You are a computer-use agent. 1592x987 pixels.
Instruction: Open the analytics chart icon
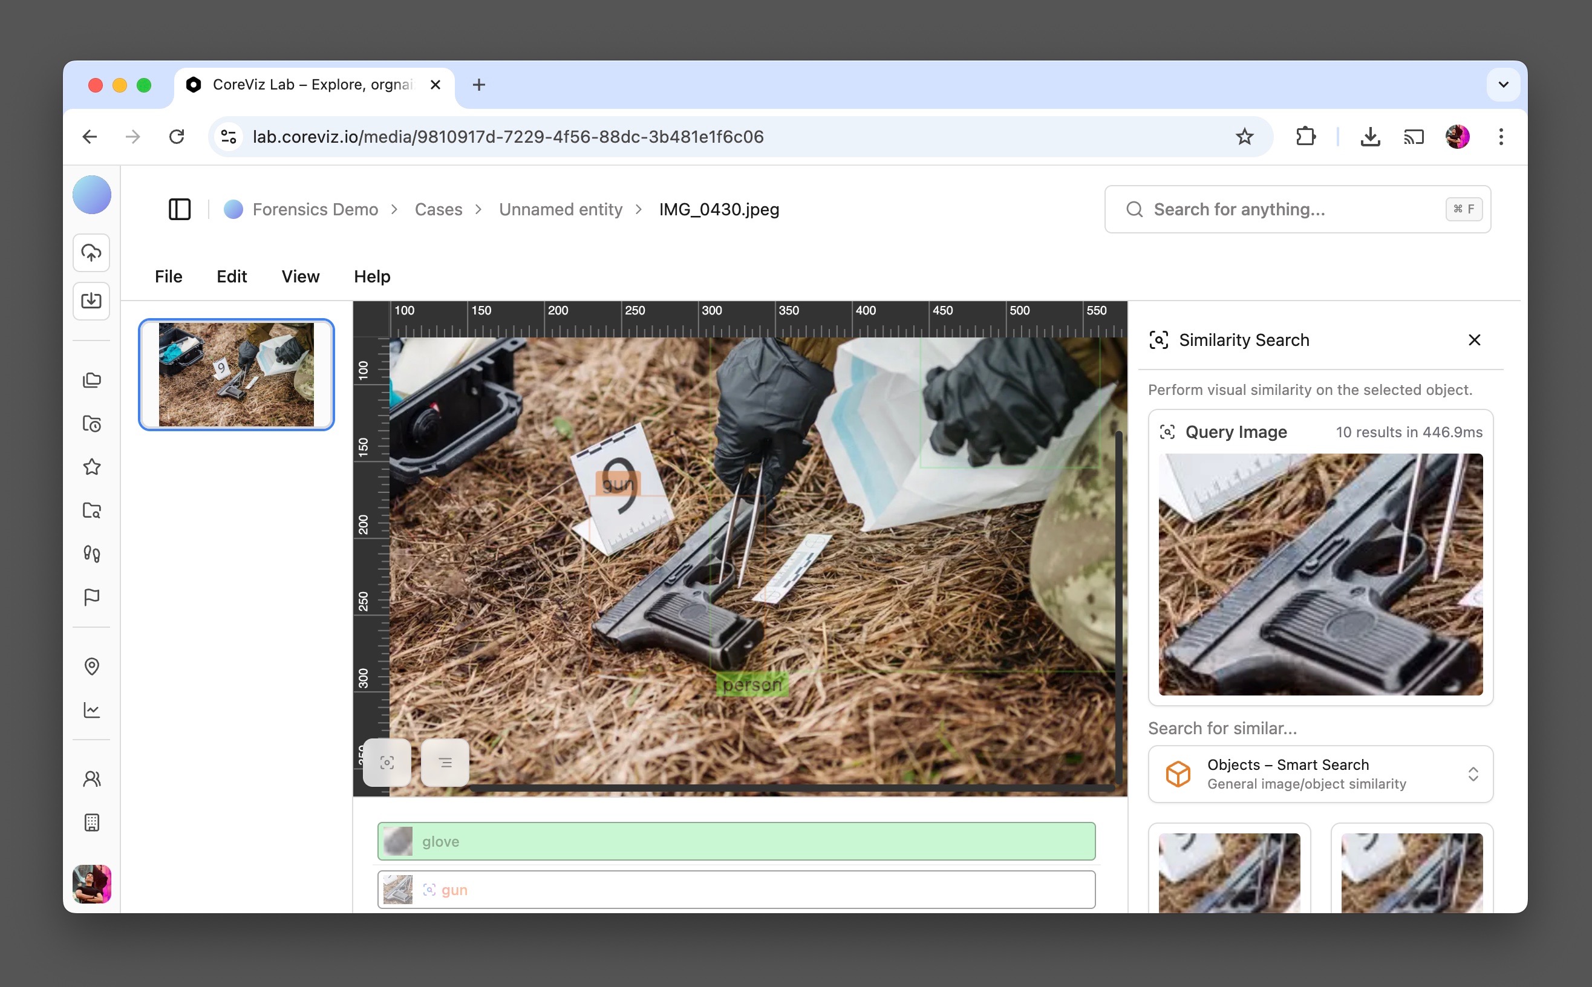pyautogui.click(x=91, y=709)
